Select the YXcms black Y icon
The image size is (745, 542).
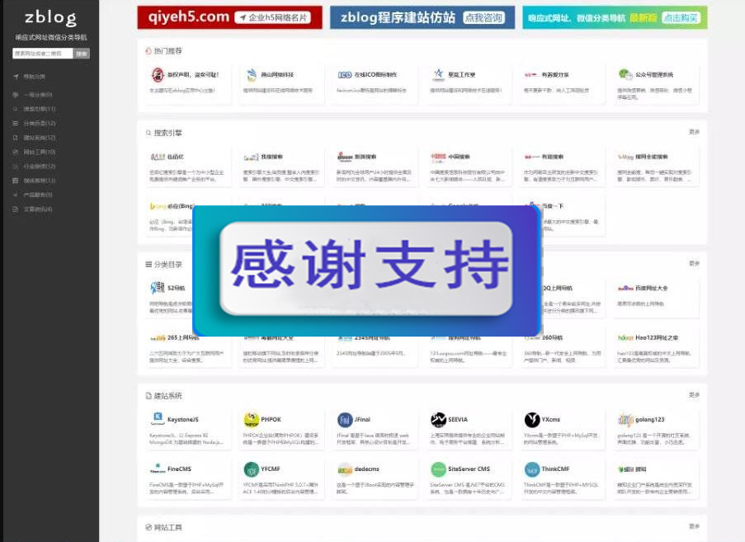pos(532,419)
